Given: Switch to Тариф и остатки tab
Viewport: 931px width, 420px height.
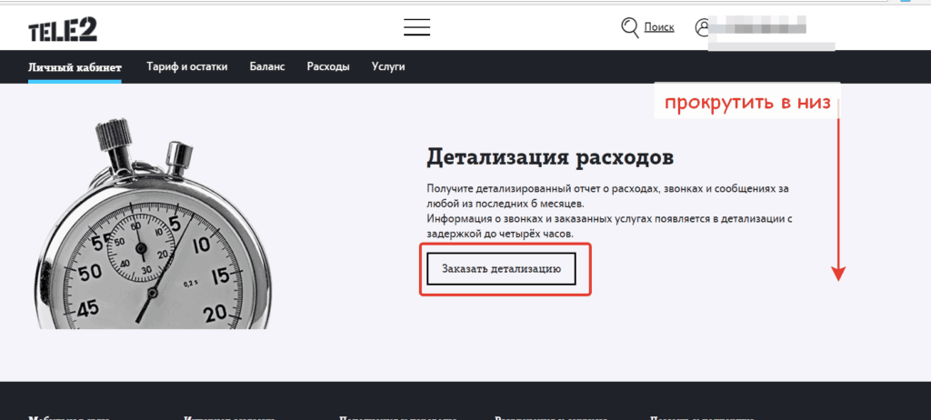Looking at the screenshot, I should pyautogui.click(x=187, y=66).
